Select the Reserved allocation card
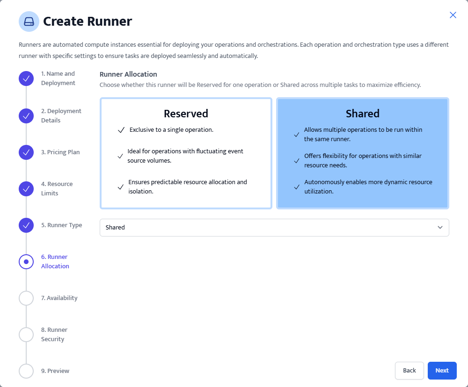The width and height of the screenshot is (468, 387). (x=186, y=153)
